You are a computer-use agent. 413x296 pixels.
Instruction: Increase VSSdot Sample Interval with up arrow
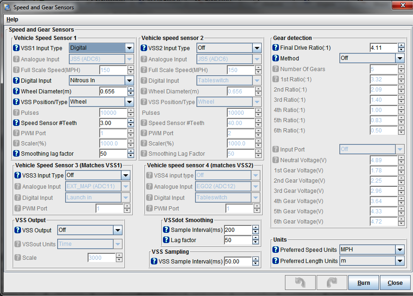(x=255, y=228)
